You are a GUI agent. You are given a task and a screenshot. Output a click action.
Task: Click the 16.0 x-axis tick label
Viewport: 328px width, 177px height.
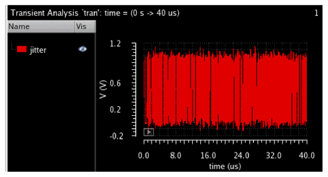(208, 155)
